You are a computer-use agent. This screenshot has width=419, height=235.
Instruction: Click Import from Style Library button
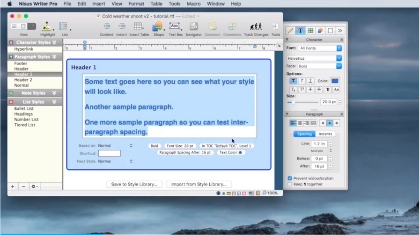tap(199, 184)
